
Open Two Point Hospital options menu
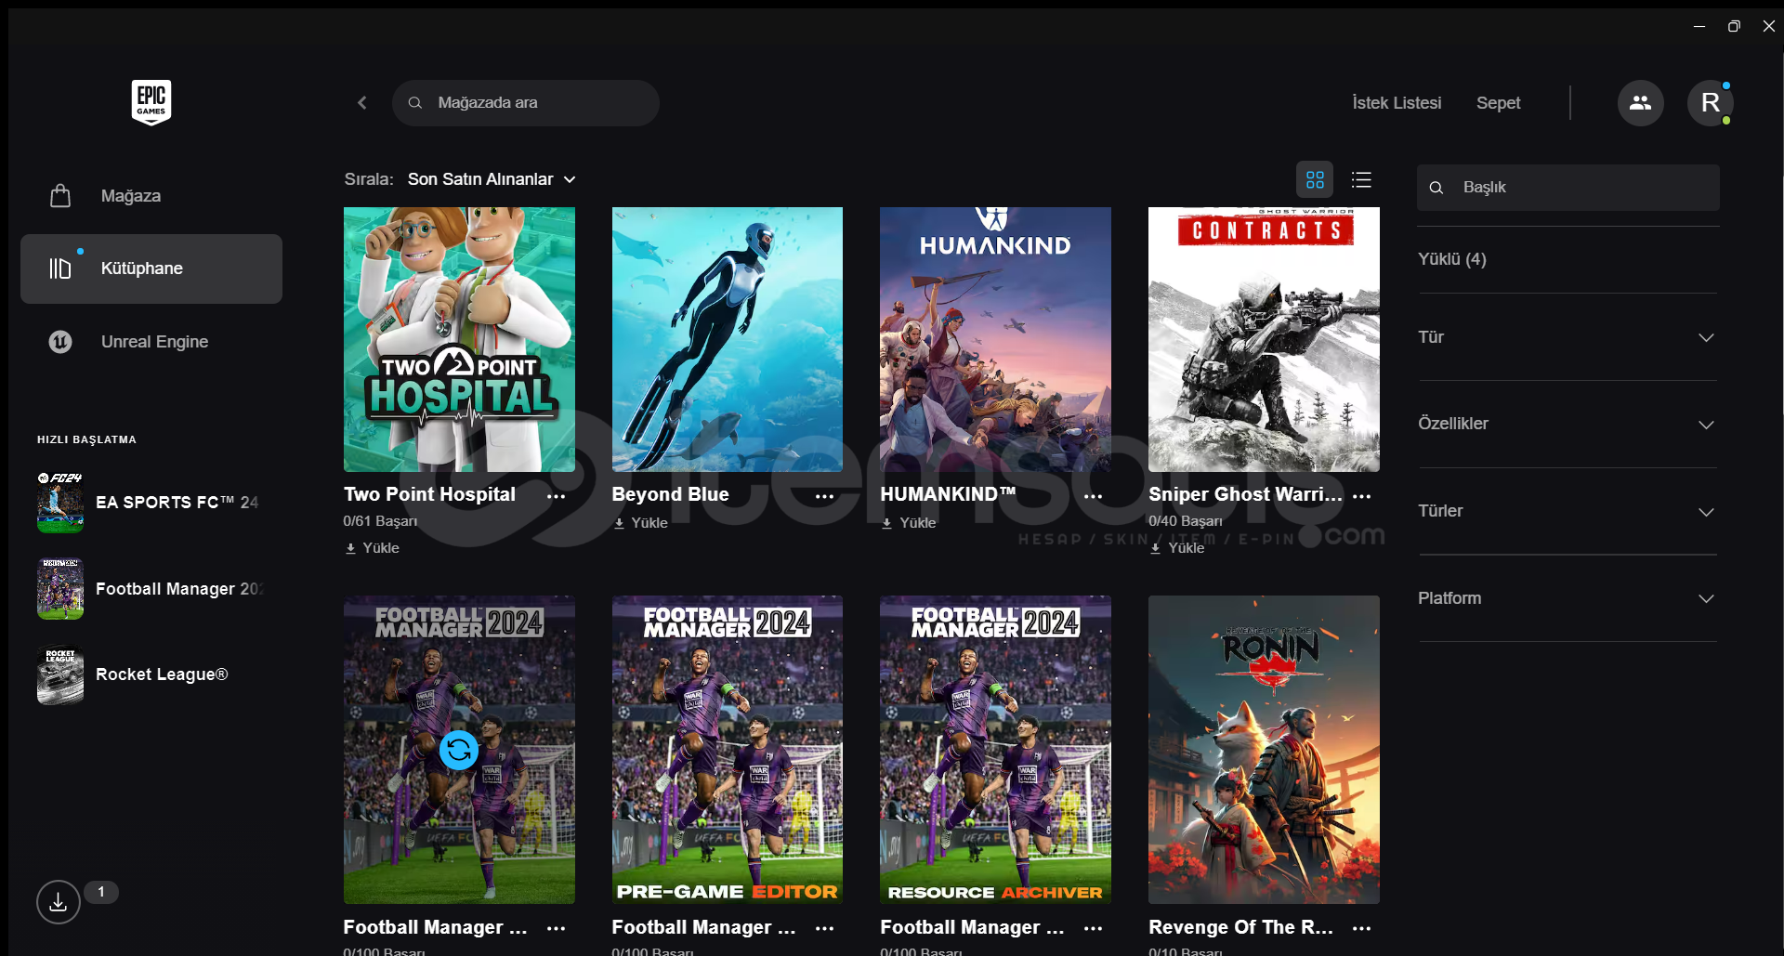pos(556,496)
